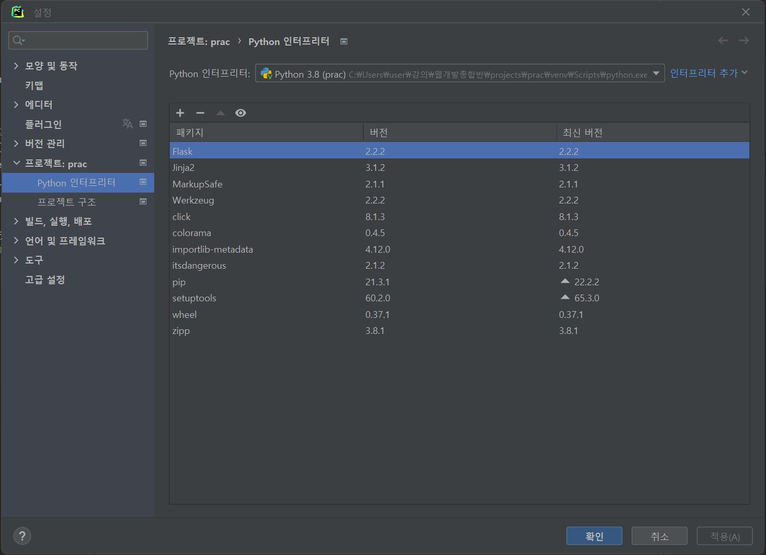Click the translation icon beside 플러그인
Image resolution: width=766 pixels, height=555 pixels.
click(127, 124)
